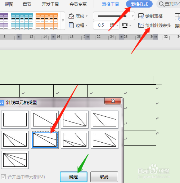Screen dimensions: 180x183
Task: Click the 表格样式 tab
Action: pos(139,4)
